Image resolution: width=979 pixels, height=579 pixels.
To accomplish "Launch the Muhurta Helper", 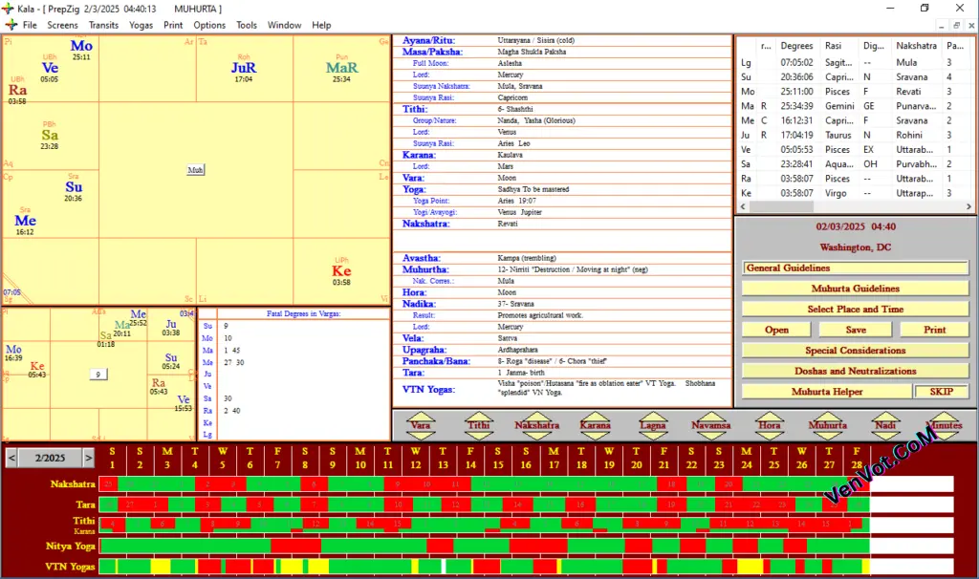I will (827, 392).
